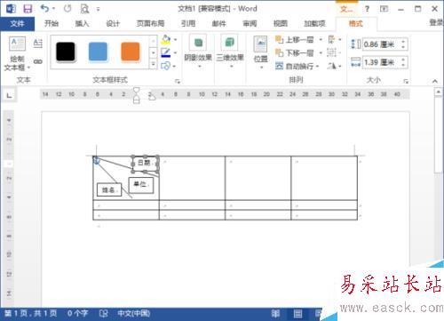Apply the blue text box style
Viewport: 444px width, 321px height.
[98, 52]
